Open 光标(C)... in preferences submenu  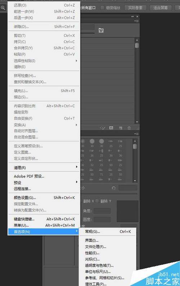(108, 259)
